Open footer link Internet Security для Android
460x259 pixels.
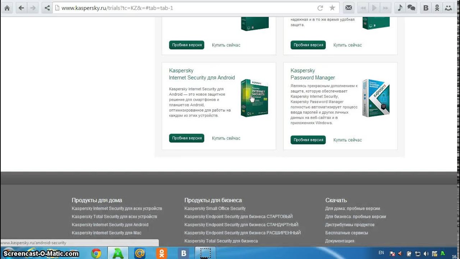click(110, 225)
